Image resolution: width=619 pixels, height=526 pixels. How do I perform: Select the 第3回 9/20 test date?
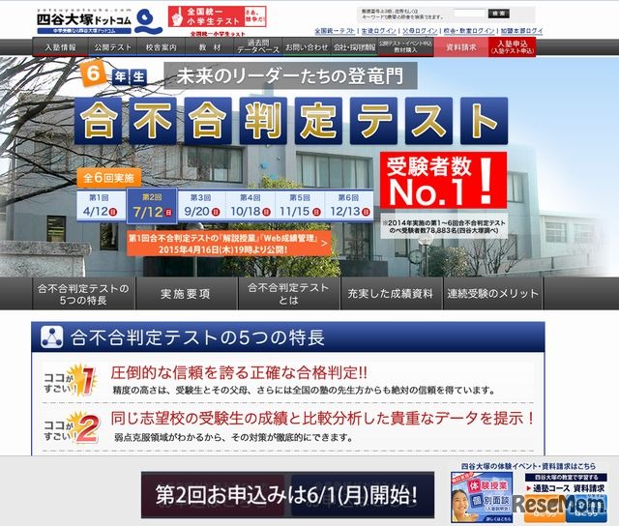pos(202,206)
